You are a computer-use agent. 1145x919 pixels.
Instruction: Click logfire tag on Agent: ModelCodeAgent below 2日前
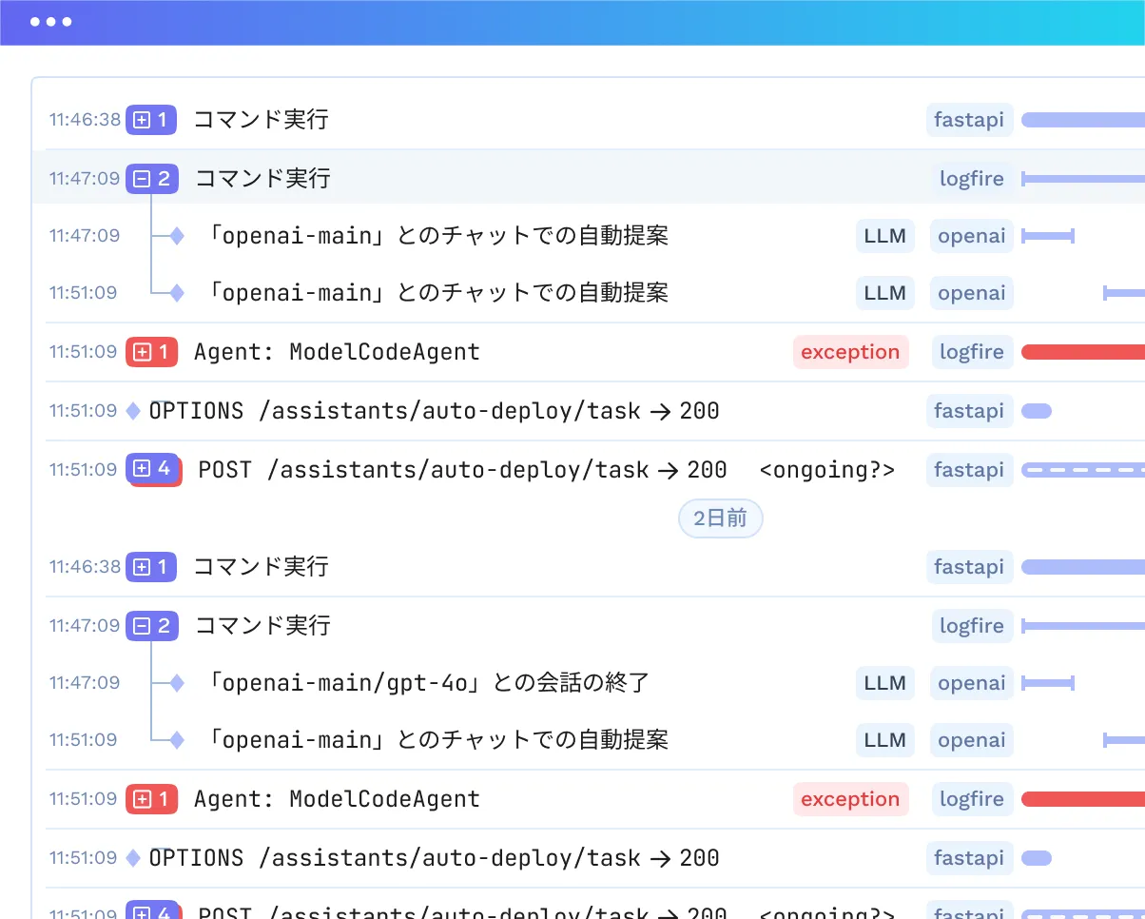pos(972,799)
